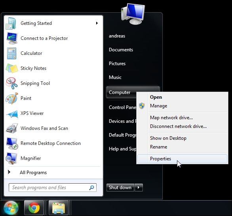Viewport: 232px width, 216px height.
Task: Click the Paint label
Action: (26, 98)
